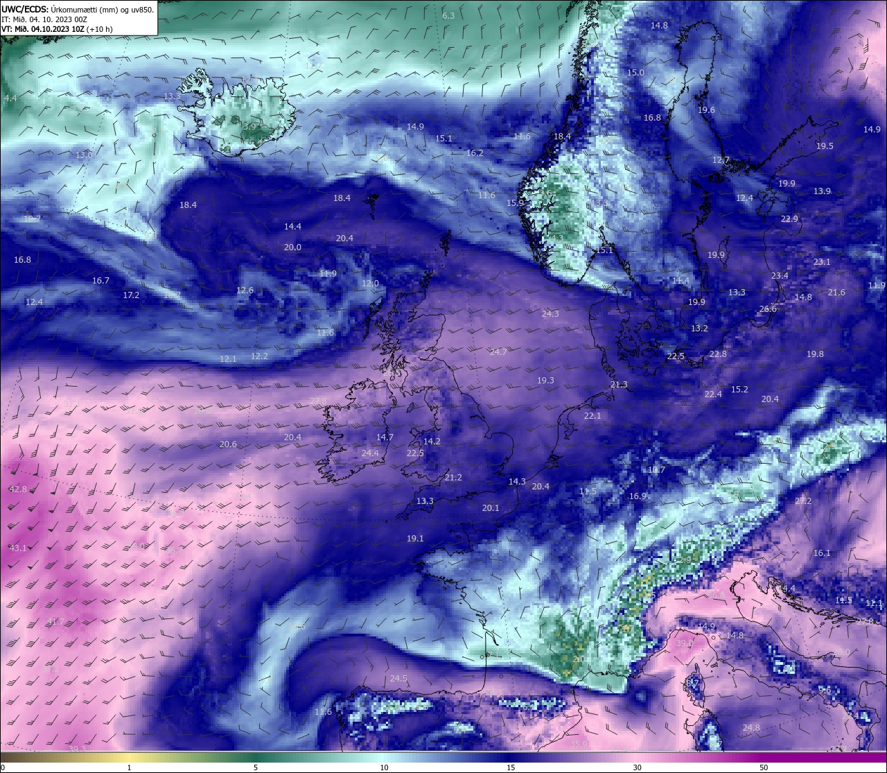The image size is (887, 773).
Task: Click the 21.6 value on the map
Action: (x=836, y=292)
